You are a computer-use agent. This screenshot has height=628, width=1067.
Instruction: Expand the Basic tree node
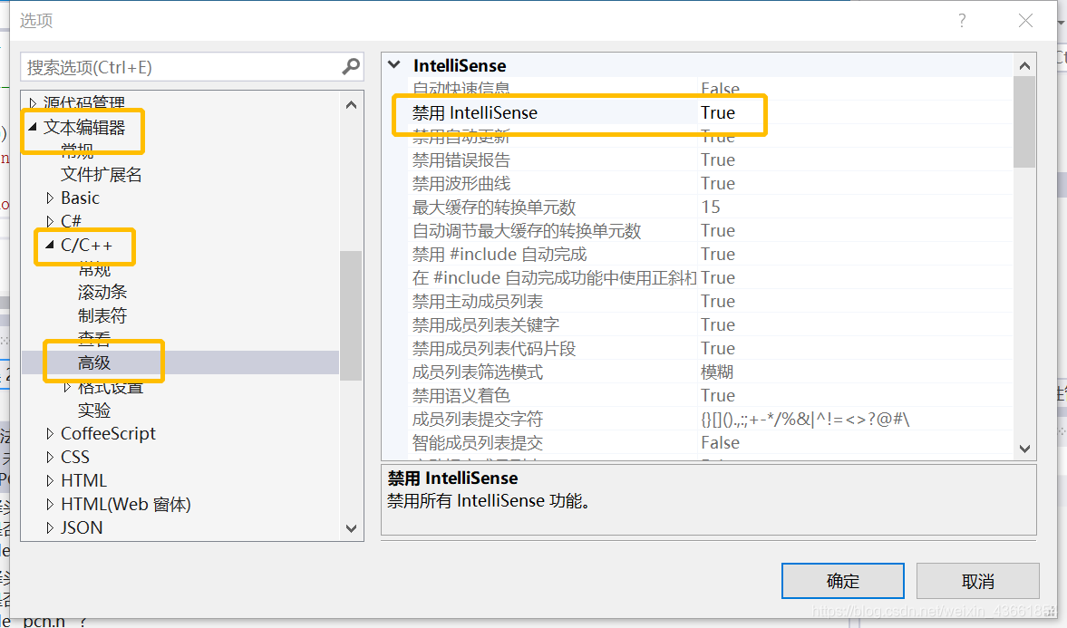tap(50, 198)
